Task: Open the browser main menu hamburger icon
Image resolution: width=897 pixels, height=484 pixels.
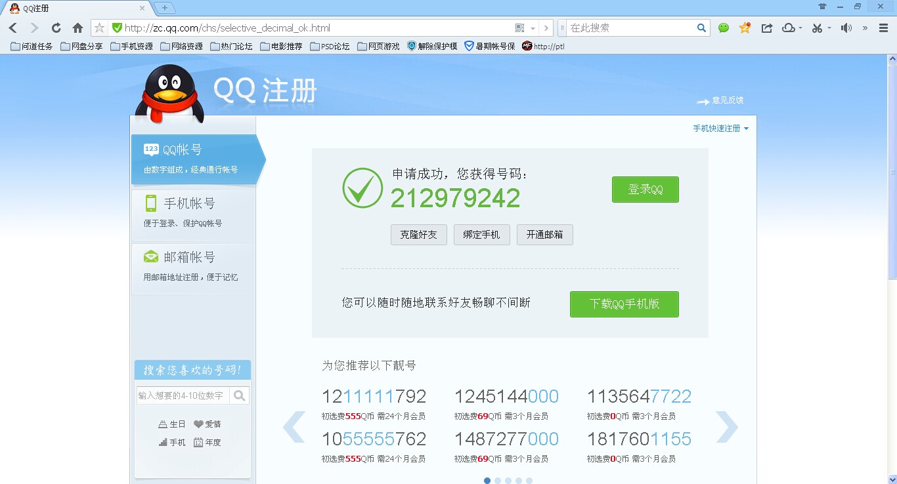Action: tap(882, 28)
